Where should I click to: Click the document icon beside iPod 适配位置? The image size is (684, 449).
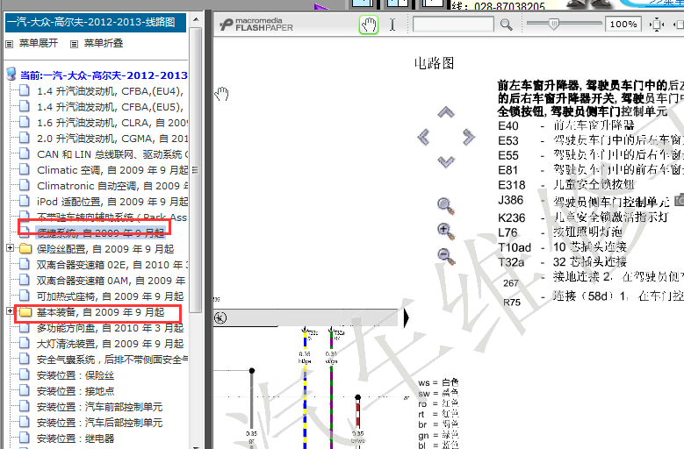pyautogui.click(x=25, y=201)
